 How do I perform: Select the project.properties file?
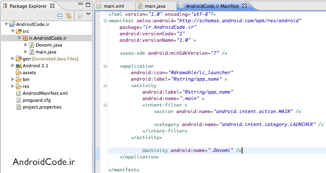point(42,107)
